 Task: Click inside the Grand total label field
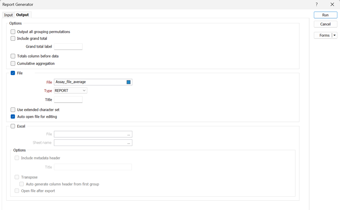(x=68, y=47)
